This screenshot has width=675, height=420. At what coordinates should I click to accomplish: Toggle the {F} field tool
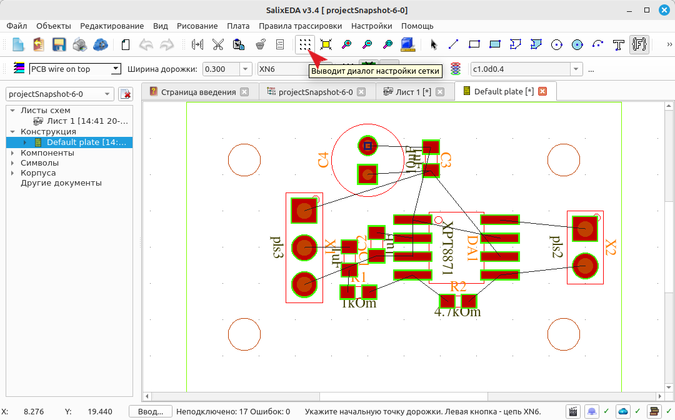pos(639,44)
